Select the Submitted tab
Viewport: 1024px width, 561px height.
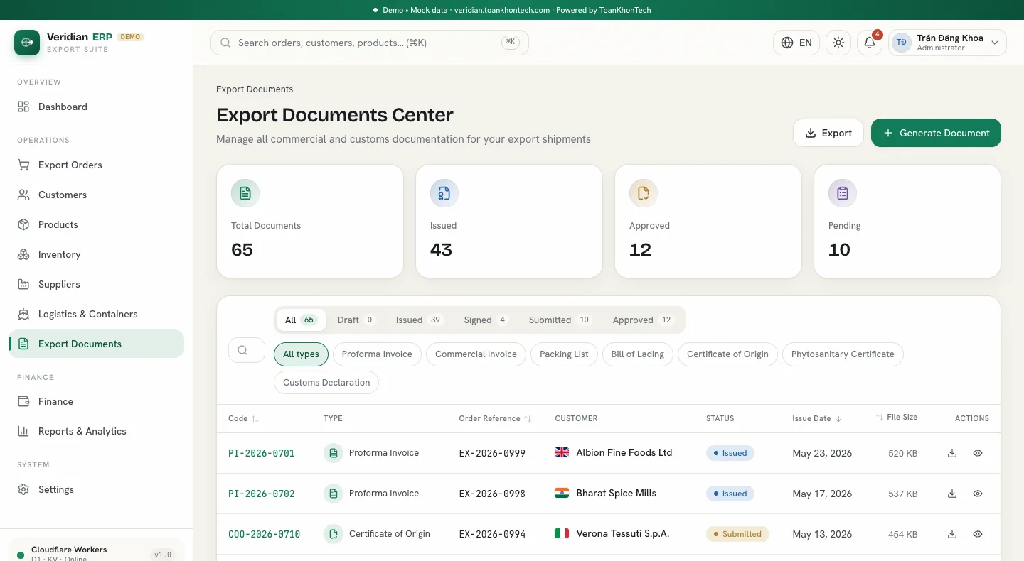click(560, 320)
